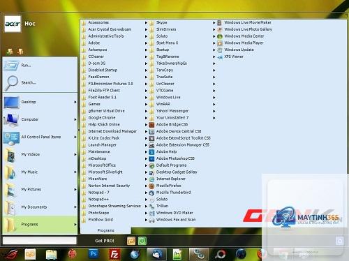This screenshot has width=349, height=261.
Task: Expand the My Documents submenu arrow
Action: pos(75,207)
